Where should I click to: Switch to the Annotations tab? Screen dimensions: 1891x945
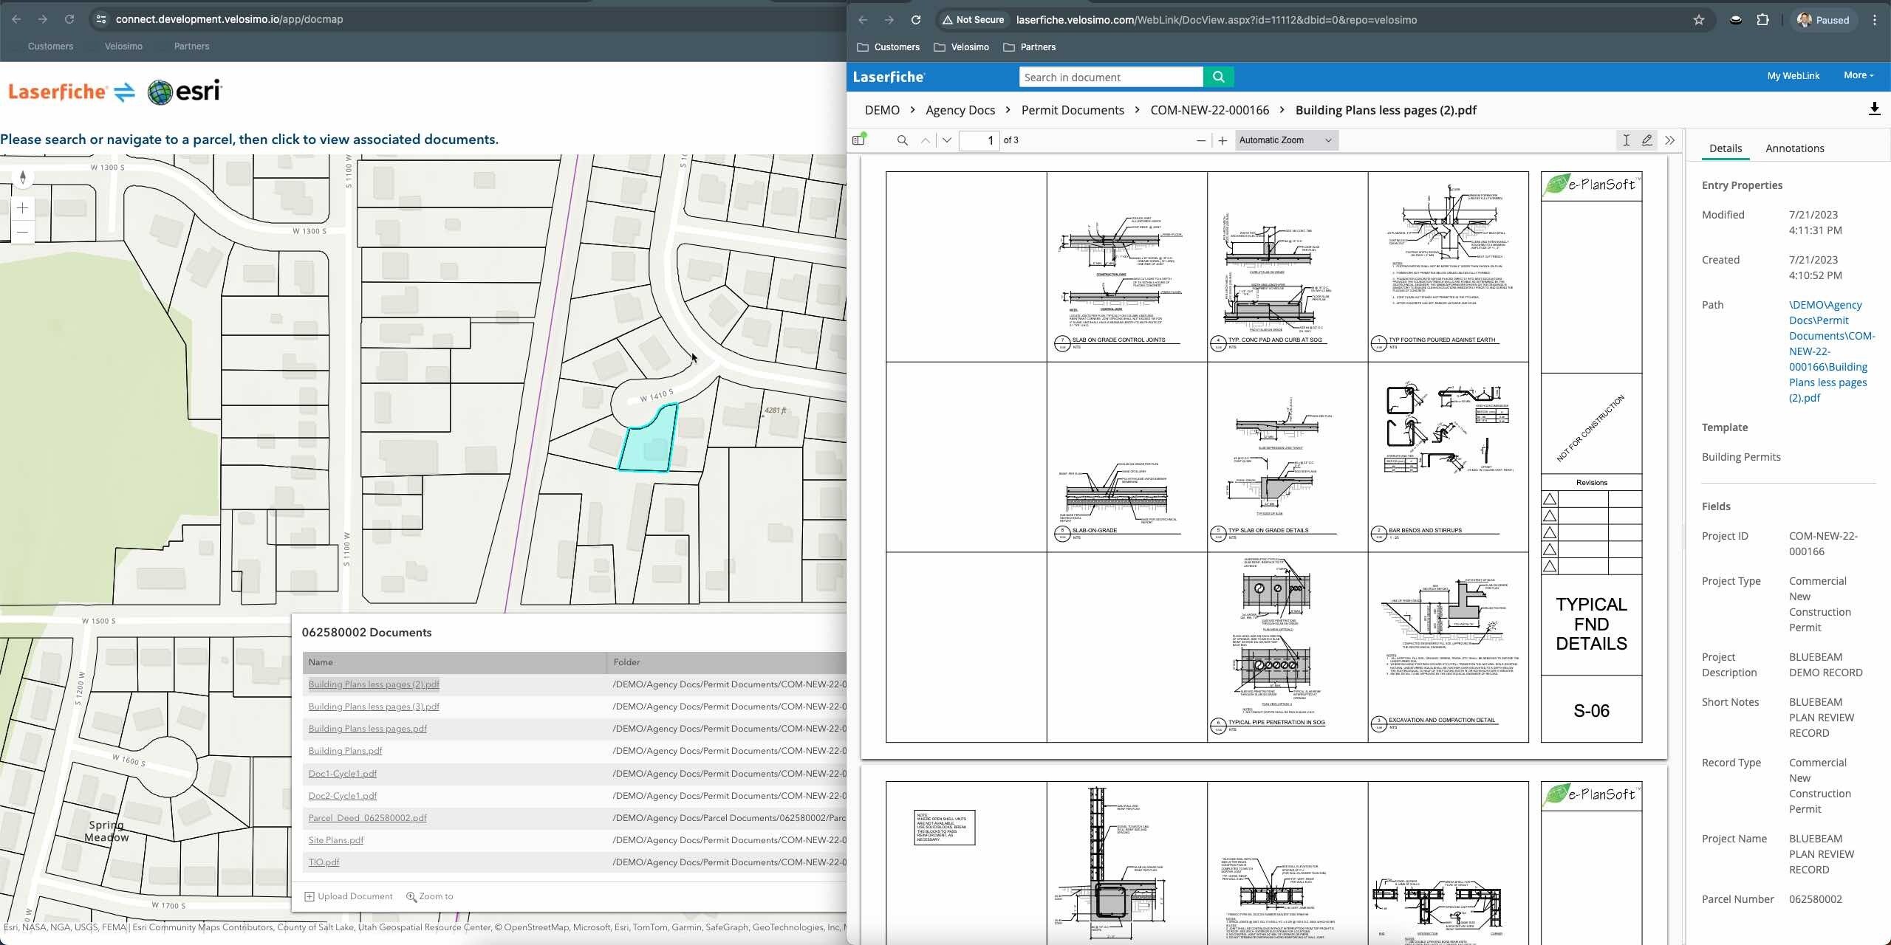click(x=1794, y=148)
